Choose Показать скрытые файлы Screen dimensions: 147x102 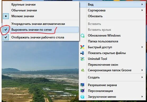pyautogui.click(x=113, y=53)
